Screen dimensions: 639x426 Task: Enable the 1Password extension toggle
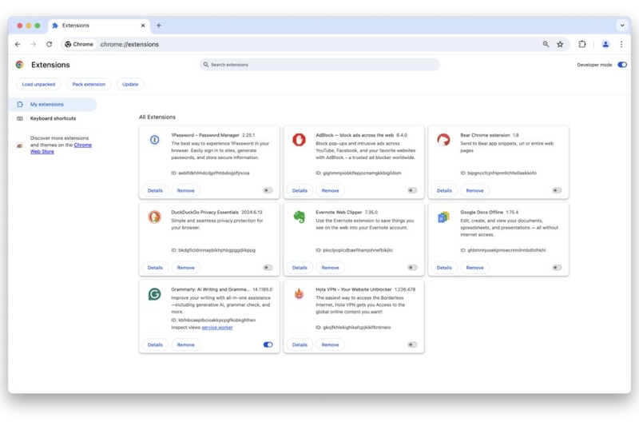click(x=268, y=190)
